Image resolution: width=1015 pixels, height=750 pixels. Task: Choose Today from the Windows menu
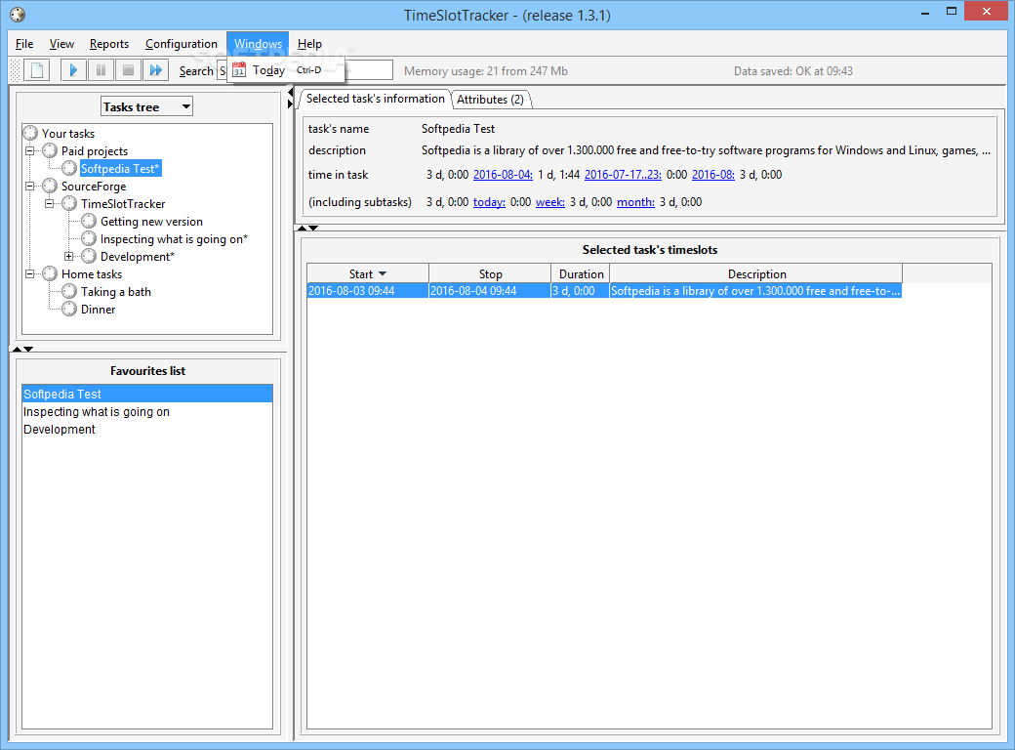286,70
